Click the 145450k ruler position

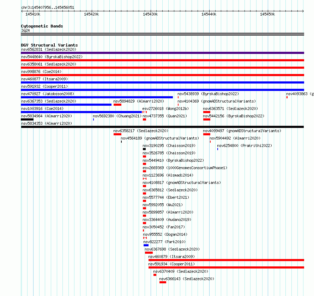pos(267,14)
